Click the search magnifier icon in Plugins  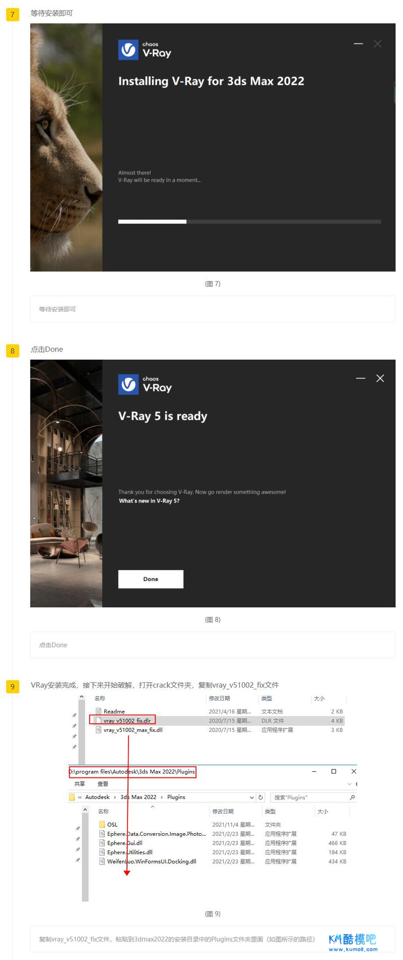pyautogui.click(x=352, y=797)
